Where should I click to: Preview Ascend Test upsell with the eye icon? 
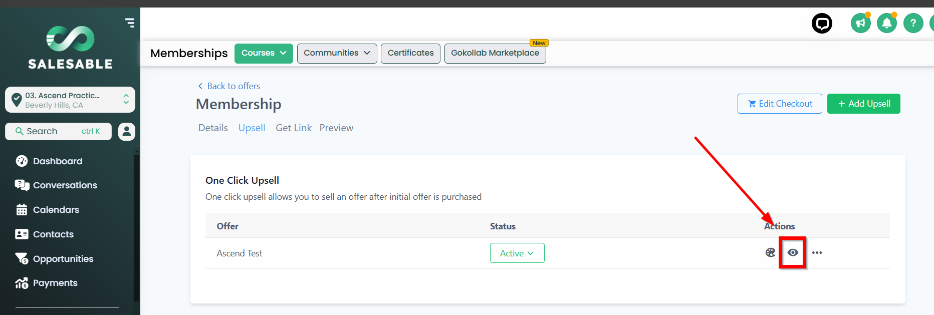(793, 252)
